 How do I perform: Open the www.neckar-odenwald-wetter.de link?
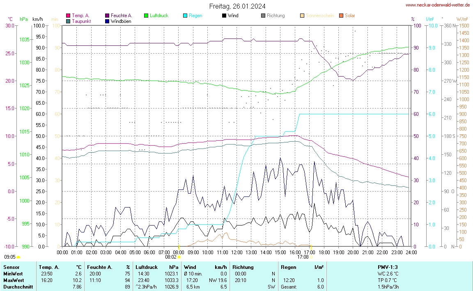[437, 5]
